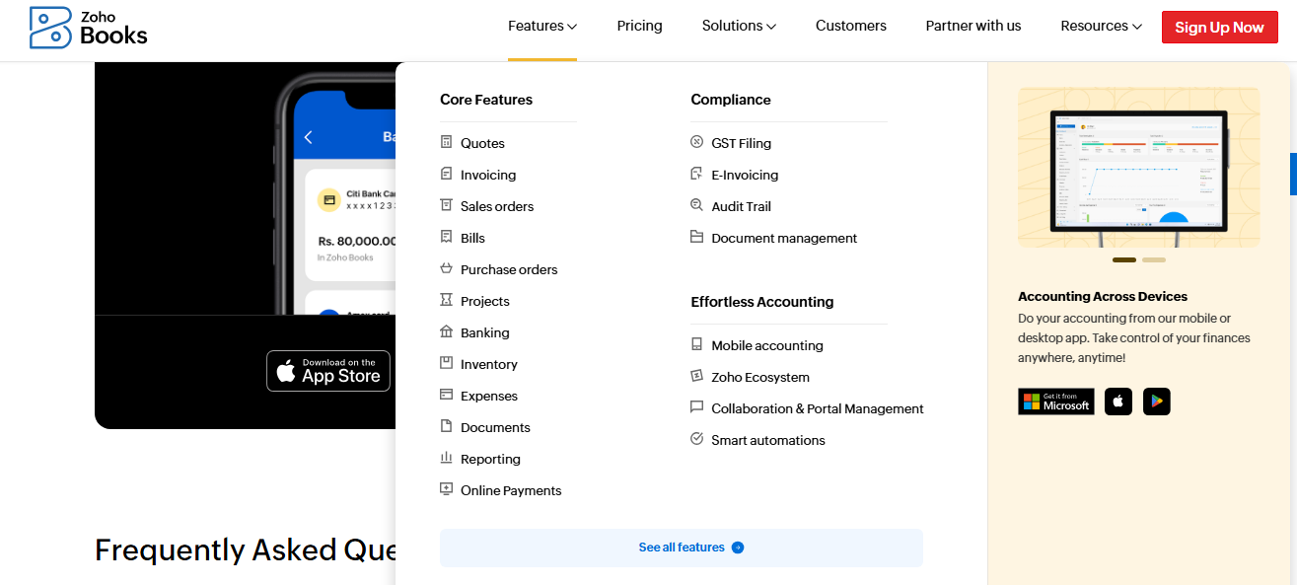This screenshot has width=1297, height=585.
Task: Open the Solutions dropdown
Action: (x=738, y=26)
